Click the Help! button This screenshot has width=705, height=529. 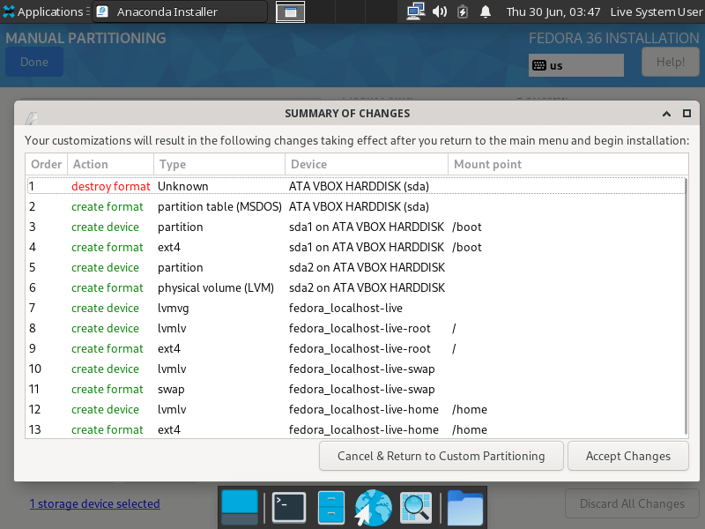pos(671,62)
